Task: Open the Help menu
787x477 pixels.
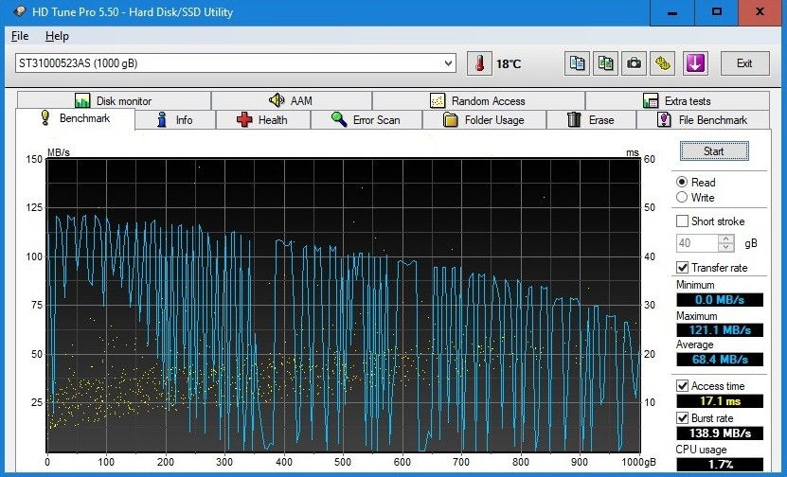Action: [57, 36]
